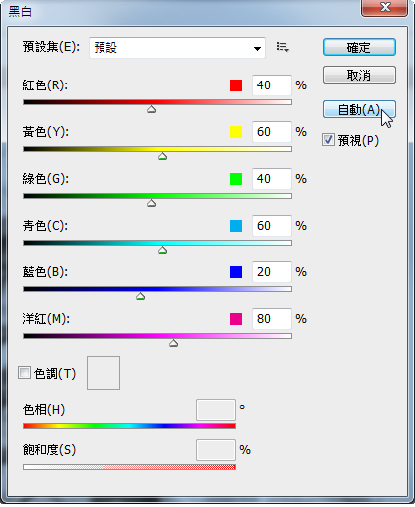Screen dimensions: 415x507
Task: Click the 黃色 percentage input field
Action: [x=272, y=132]
